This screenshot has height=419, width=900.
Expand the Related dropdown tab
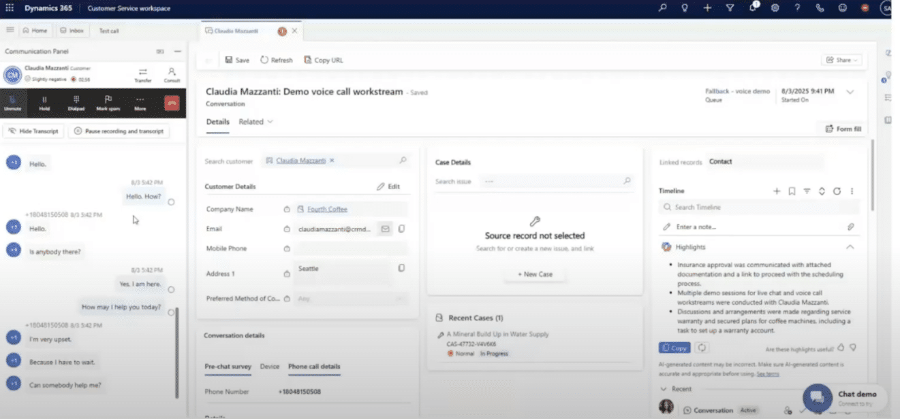(x=255, y=122)
